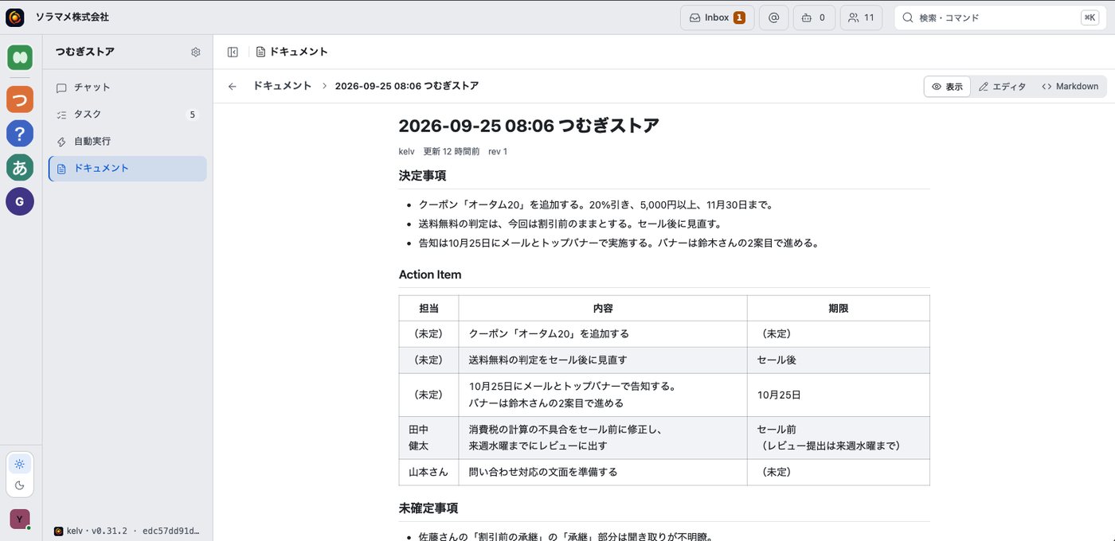The height and width of the screenshot is (541, 1115).
Task: Click the document title heading
Action: point(529,126)
